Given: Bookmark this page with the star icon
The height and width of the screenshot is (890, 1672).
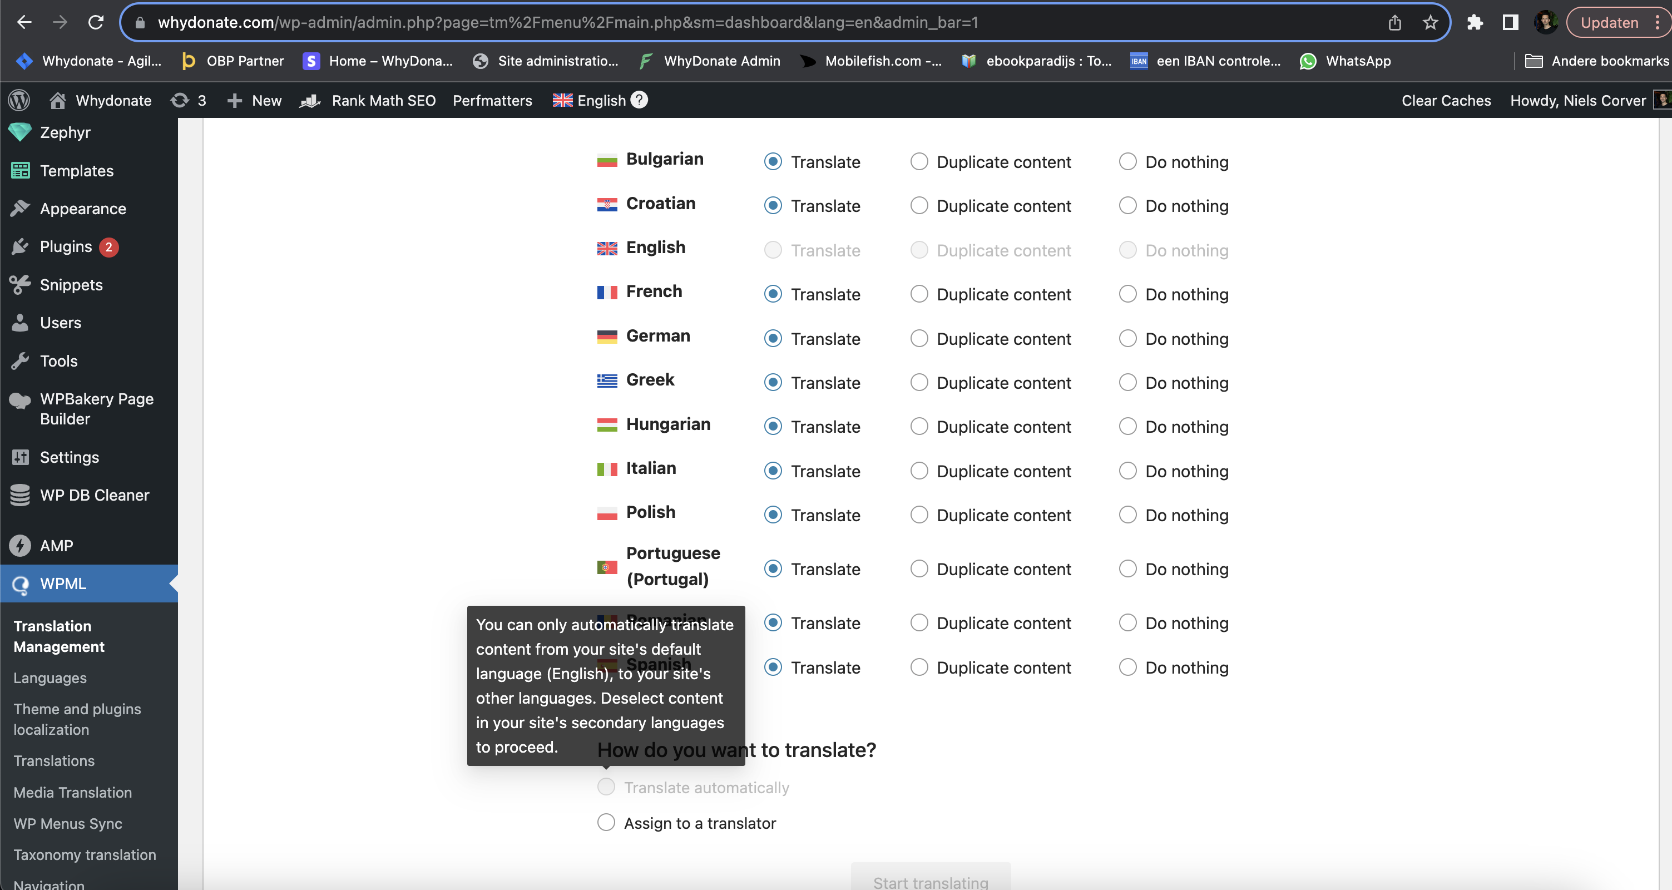Looking at the screenshot, I should click(1430, 23).
